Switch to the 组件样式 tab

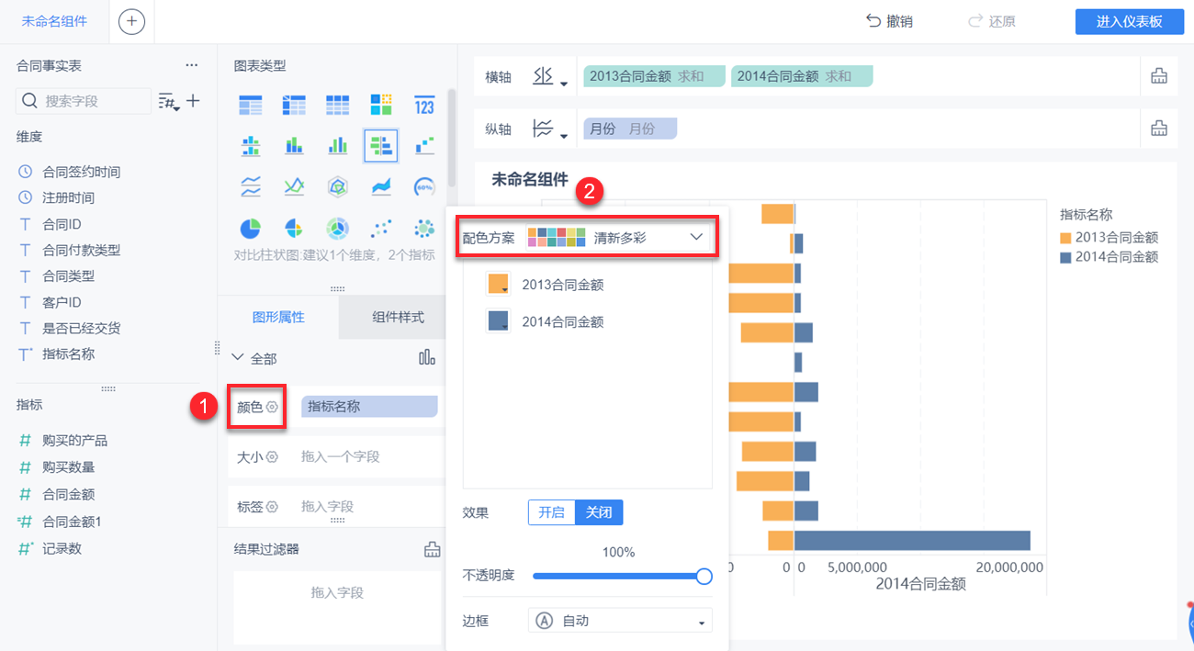(398, 318)
